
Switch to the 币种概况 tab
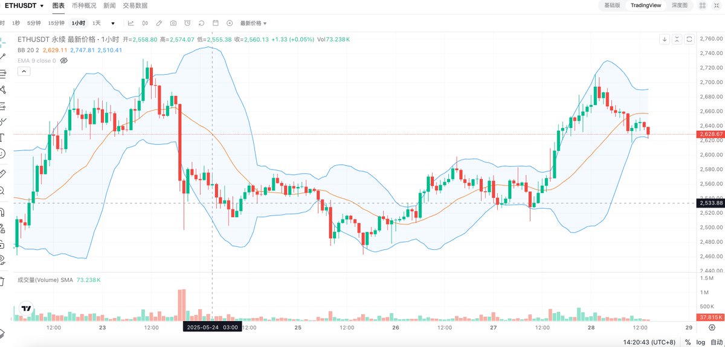click(x=83, y=5)
